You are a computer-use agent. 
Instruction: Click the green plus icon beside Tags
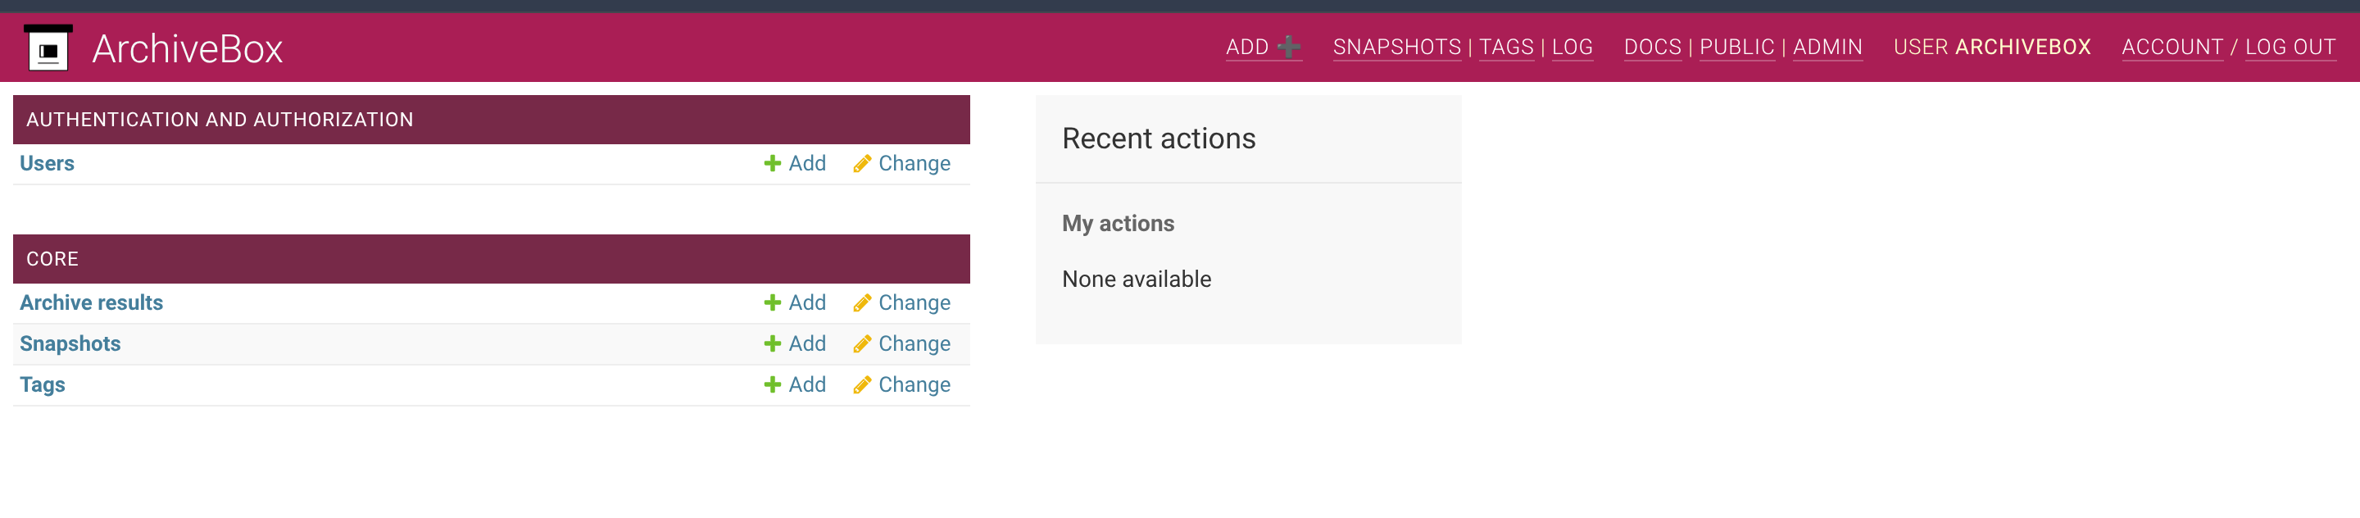(x=772, y=385)
